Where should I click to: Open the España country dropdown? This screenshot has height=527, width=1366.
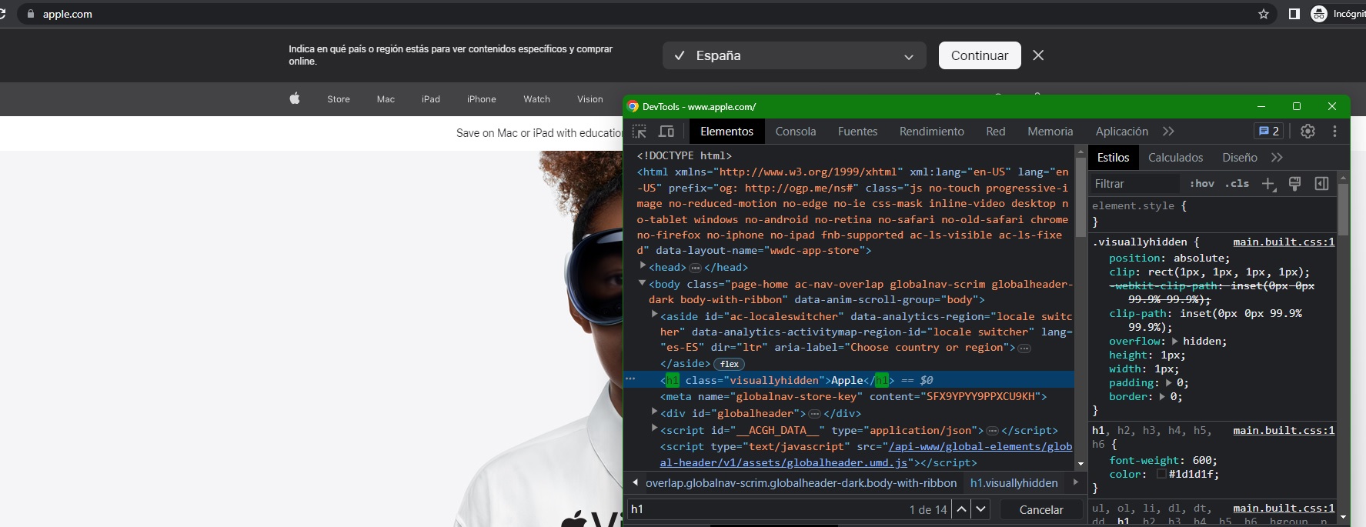click(793, 55)
